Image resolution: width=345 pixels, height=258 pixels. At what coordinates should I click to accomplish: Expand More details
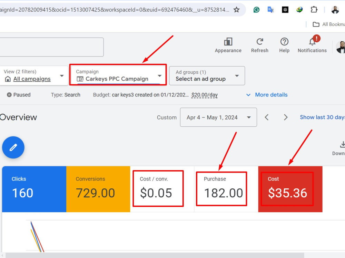point(267,95)
